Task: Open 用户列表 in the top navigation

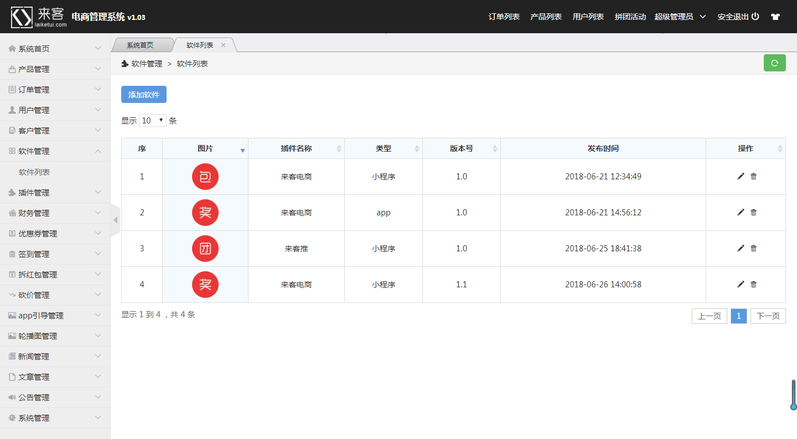Action: pyautogui.click(x=588, y=17)
